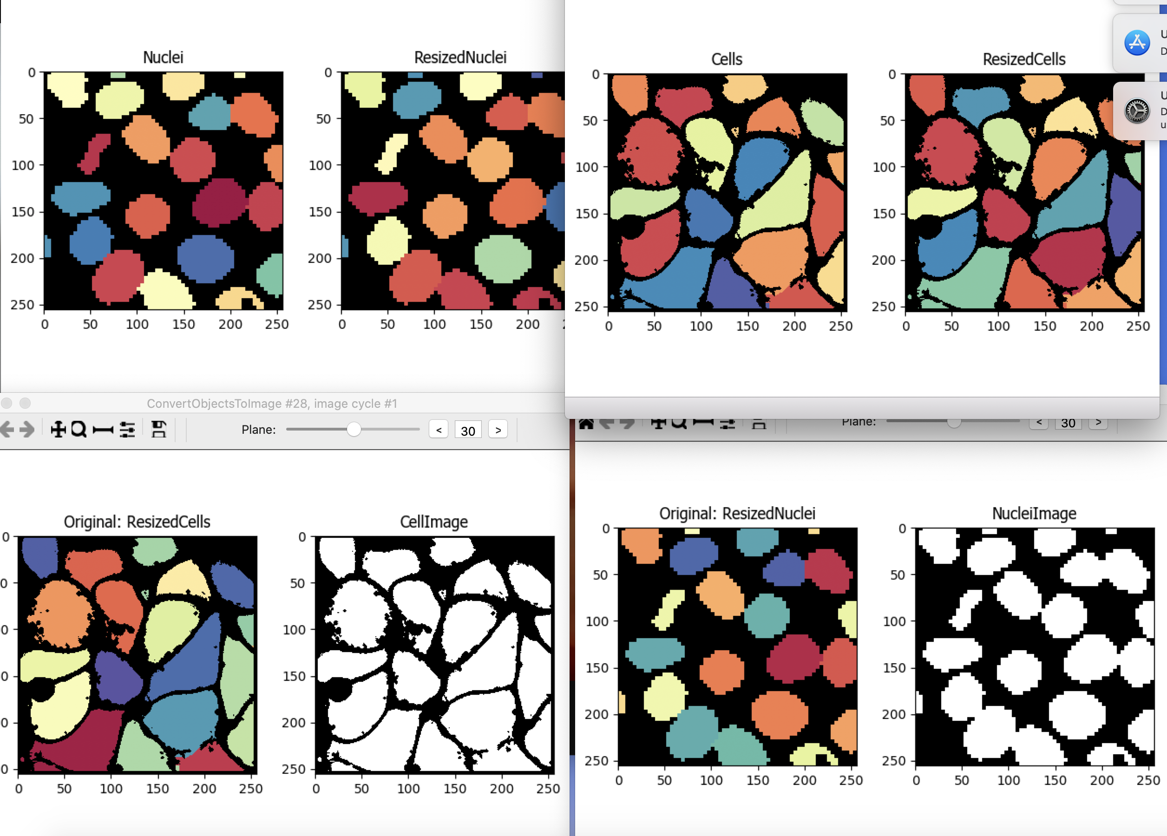Viewport: 1167px width, 836px height.
Task: Step to next plane in ConvertObjectsToImage #28
Action: (x=498, y=430)
